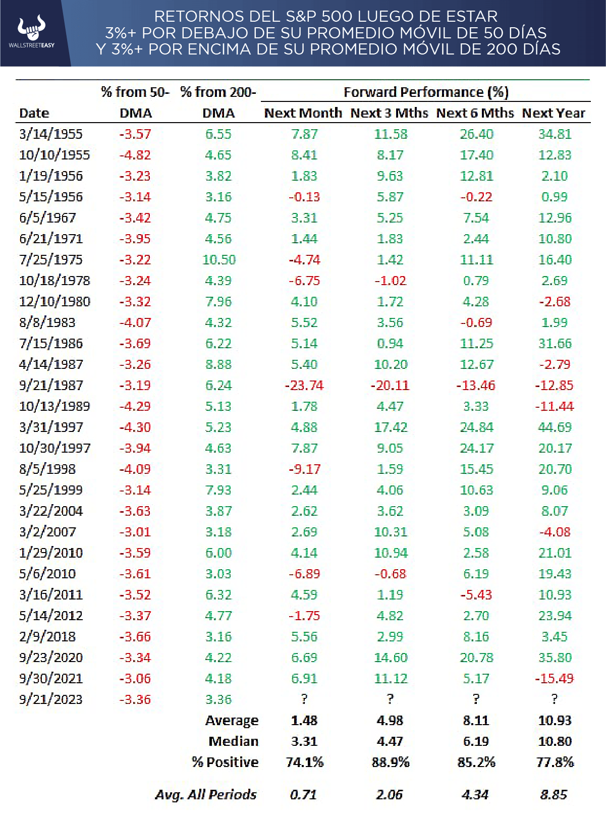Viewport: 606px width, 818px height.
Task: Select the 9/21/2023 date cell
Action: [50, 700]
